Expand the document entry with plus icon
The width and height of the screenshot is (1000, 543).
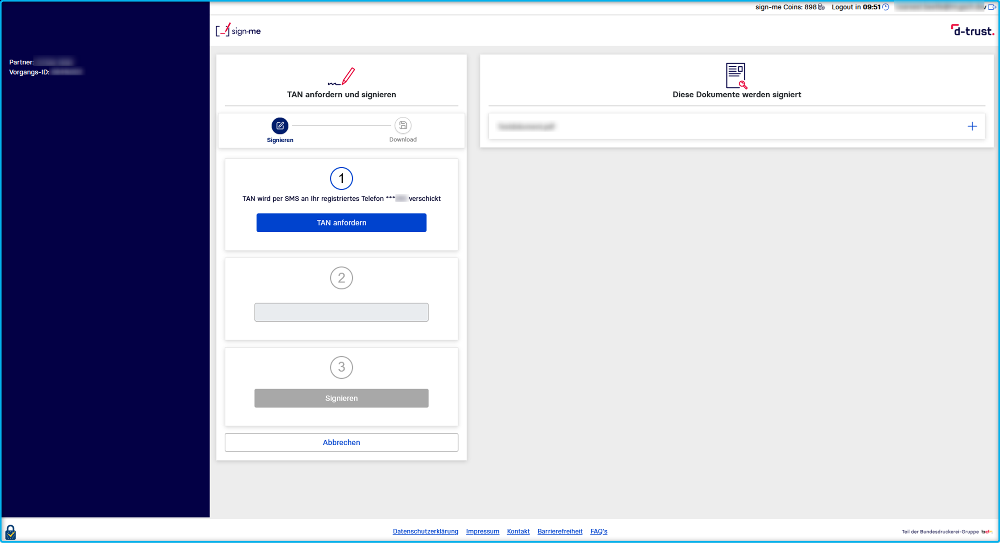pyautogui.click(x=973, y=127)
